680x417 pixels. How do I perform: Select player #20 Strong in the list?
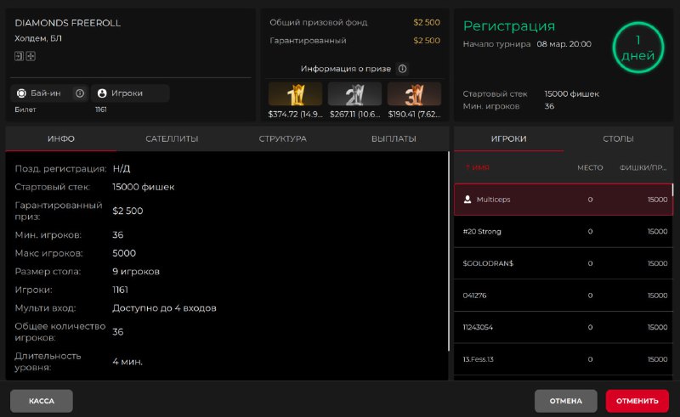[x=563, y=231]
